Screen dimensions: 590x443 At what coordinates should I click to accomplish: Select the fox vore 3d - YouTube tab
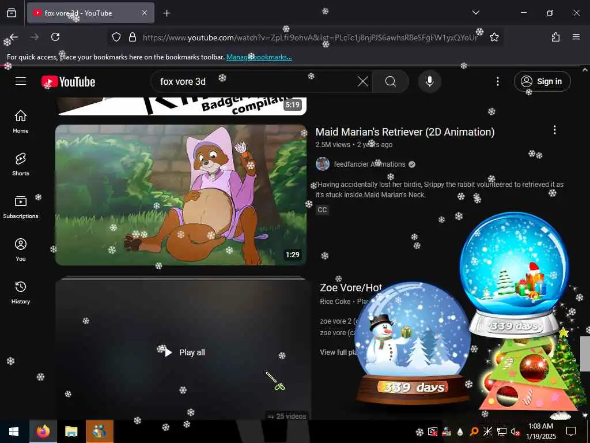90,13
